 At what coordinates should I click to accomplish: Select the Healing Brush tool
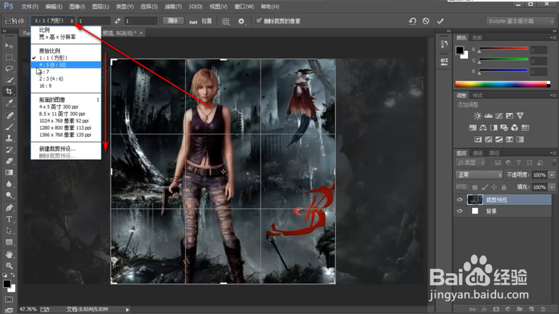coord(9,115)
